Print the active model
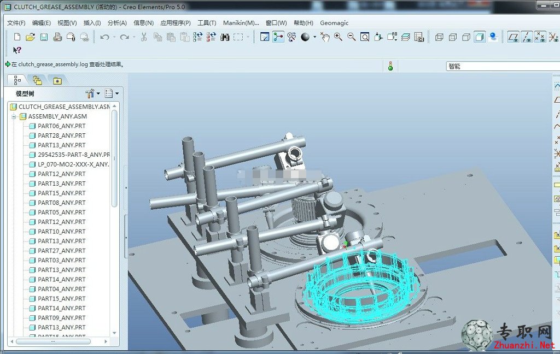Image resolution: width=560 pixels, height=354 pixels. click(x=57, y=37)
